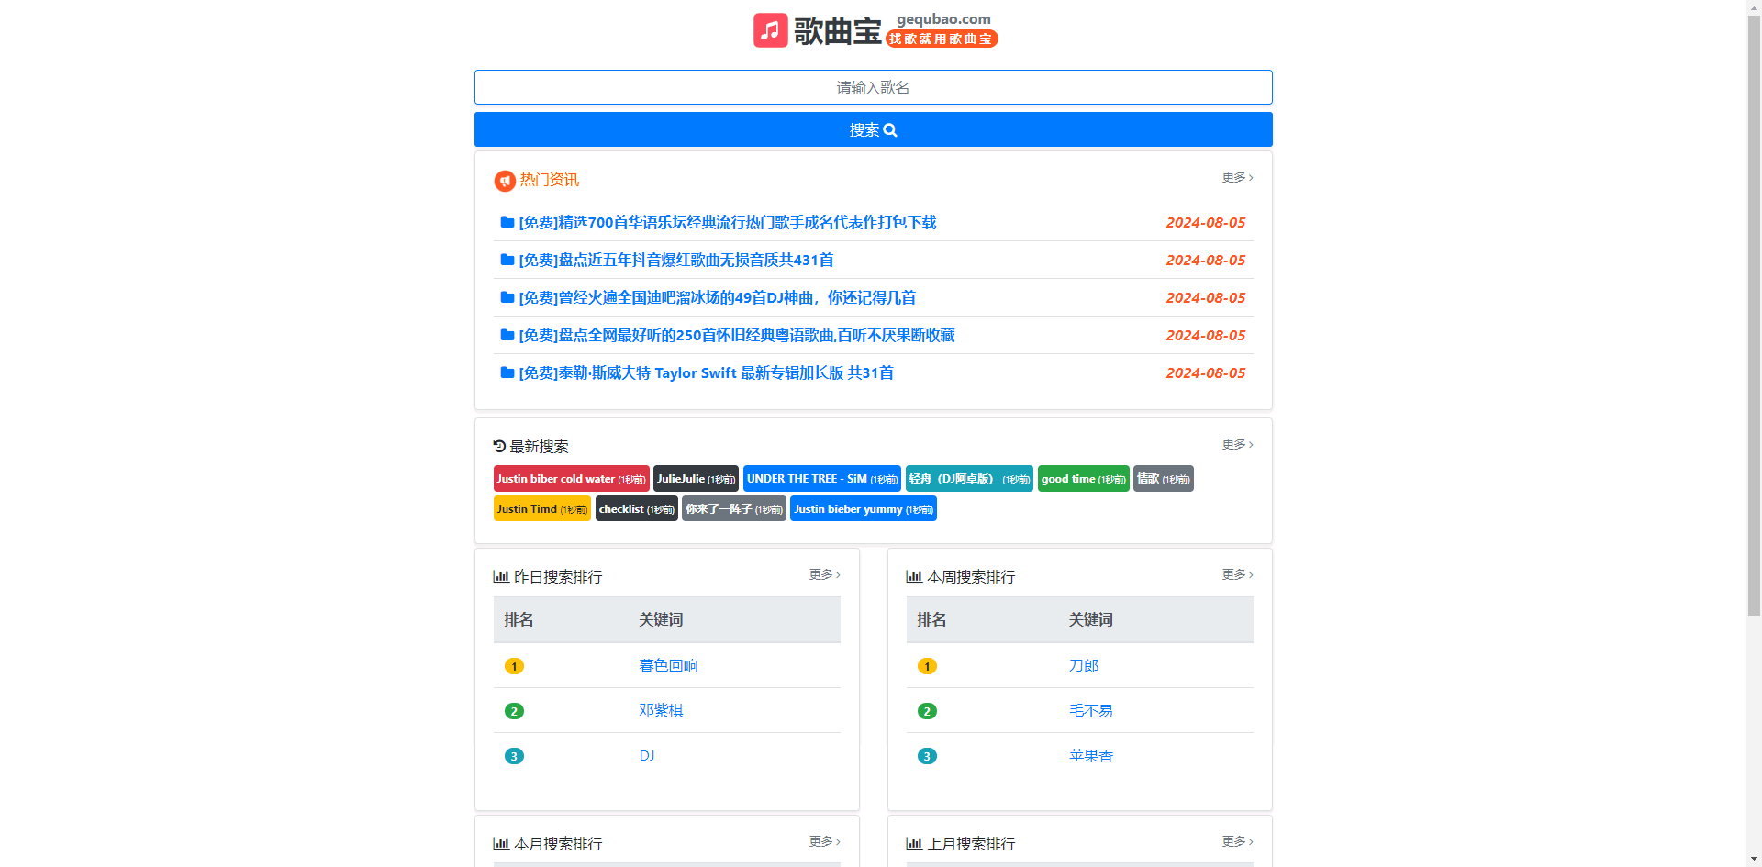Click date 2024-08-05 on Taylor Swift row
The image size is (1762, 867).
pyautogui.click(x=1206, y=372)
